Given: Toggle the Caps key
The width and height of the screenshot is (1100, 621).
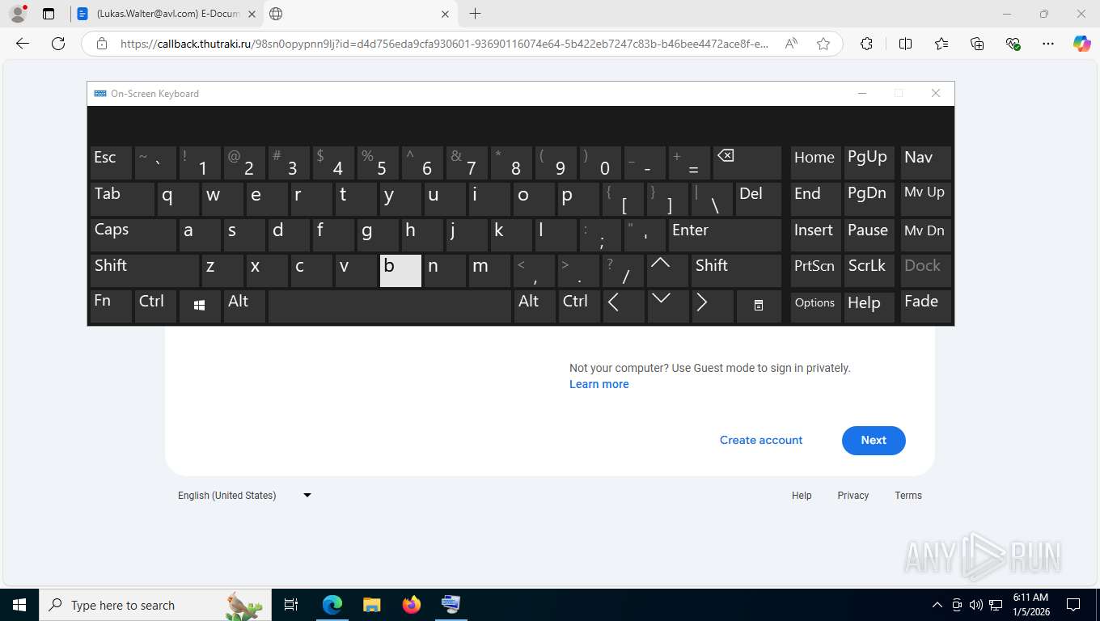Looking at the screenshot, I should (x=133, y=234).
